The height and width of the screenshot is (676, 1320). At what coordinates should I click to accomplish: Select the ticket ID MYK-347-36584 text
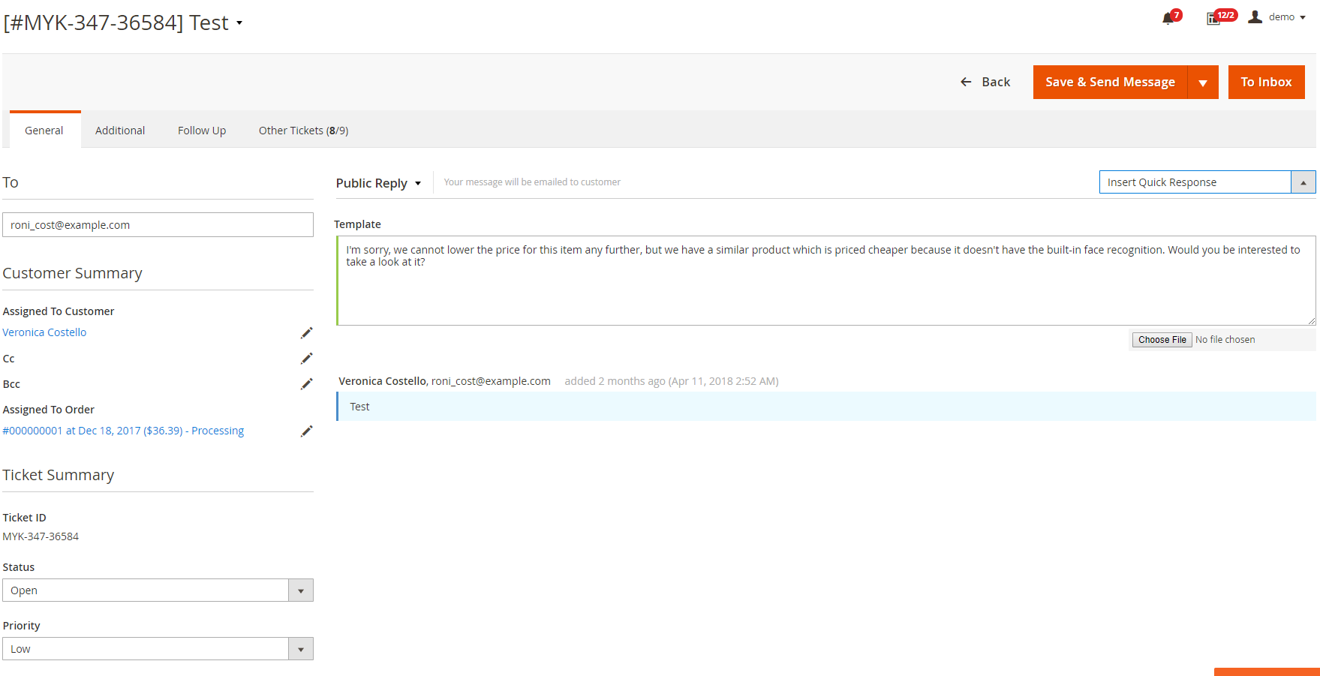41,536
